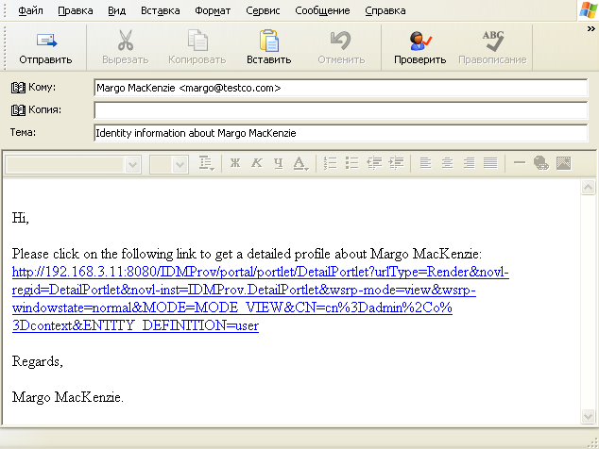
Task: Insert hyperlink globe icon
Action: [x=541, y=163]
